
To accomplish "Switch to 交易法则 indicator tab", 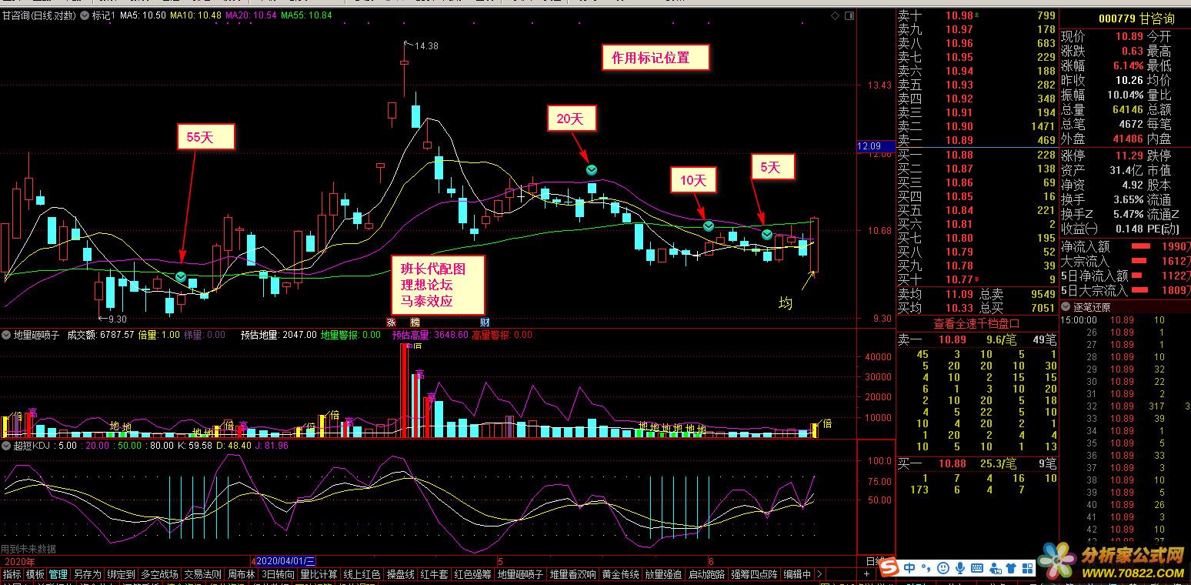I will tap(202, 574).
